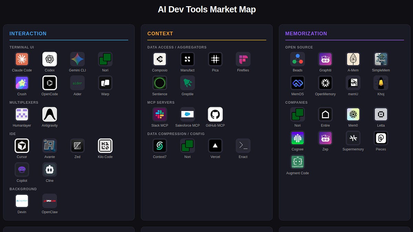Select the GitHub MCP icon

point(215,114)
